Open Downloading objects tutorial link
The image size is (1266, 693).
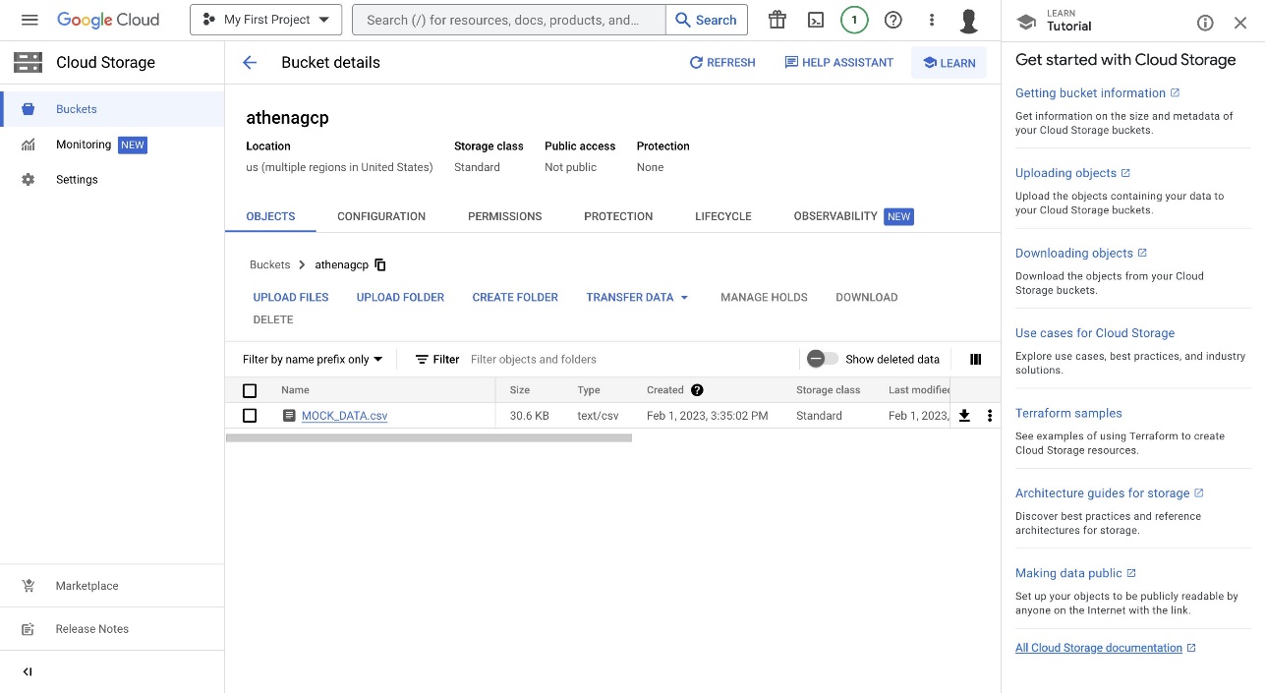(x=1081, y=254)
